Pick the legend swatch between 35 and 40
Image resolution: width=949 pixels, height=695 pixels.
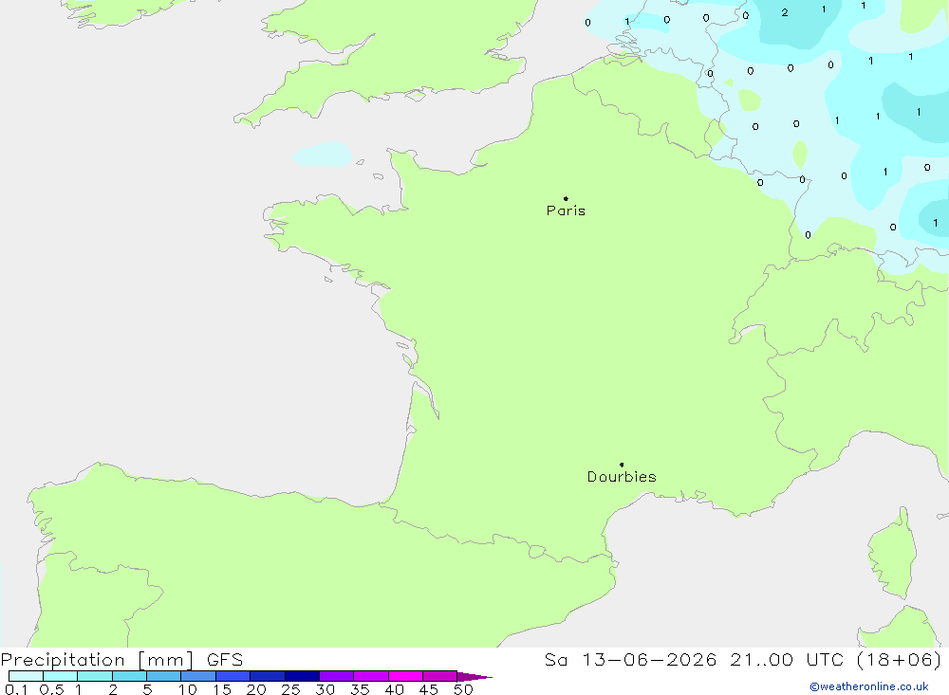[x=371, y=676]
